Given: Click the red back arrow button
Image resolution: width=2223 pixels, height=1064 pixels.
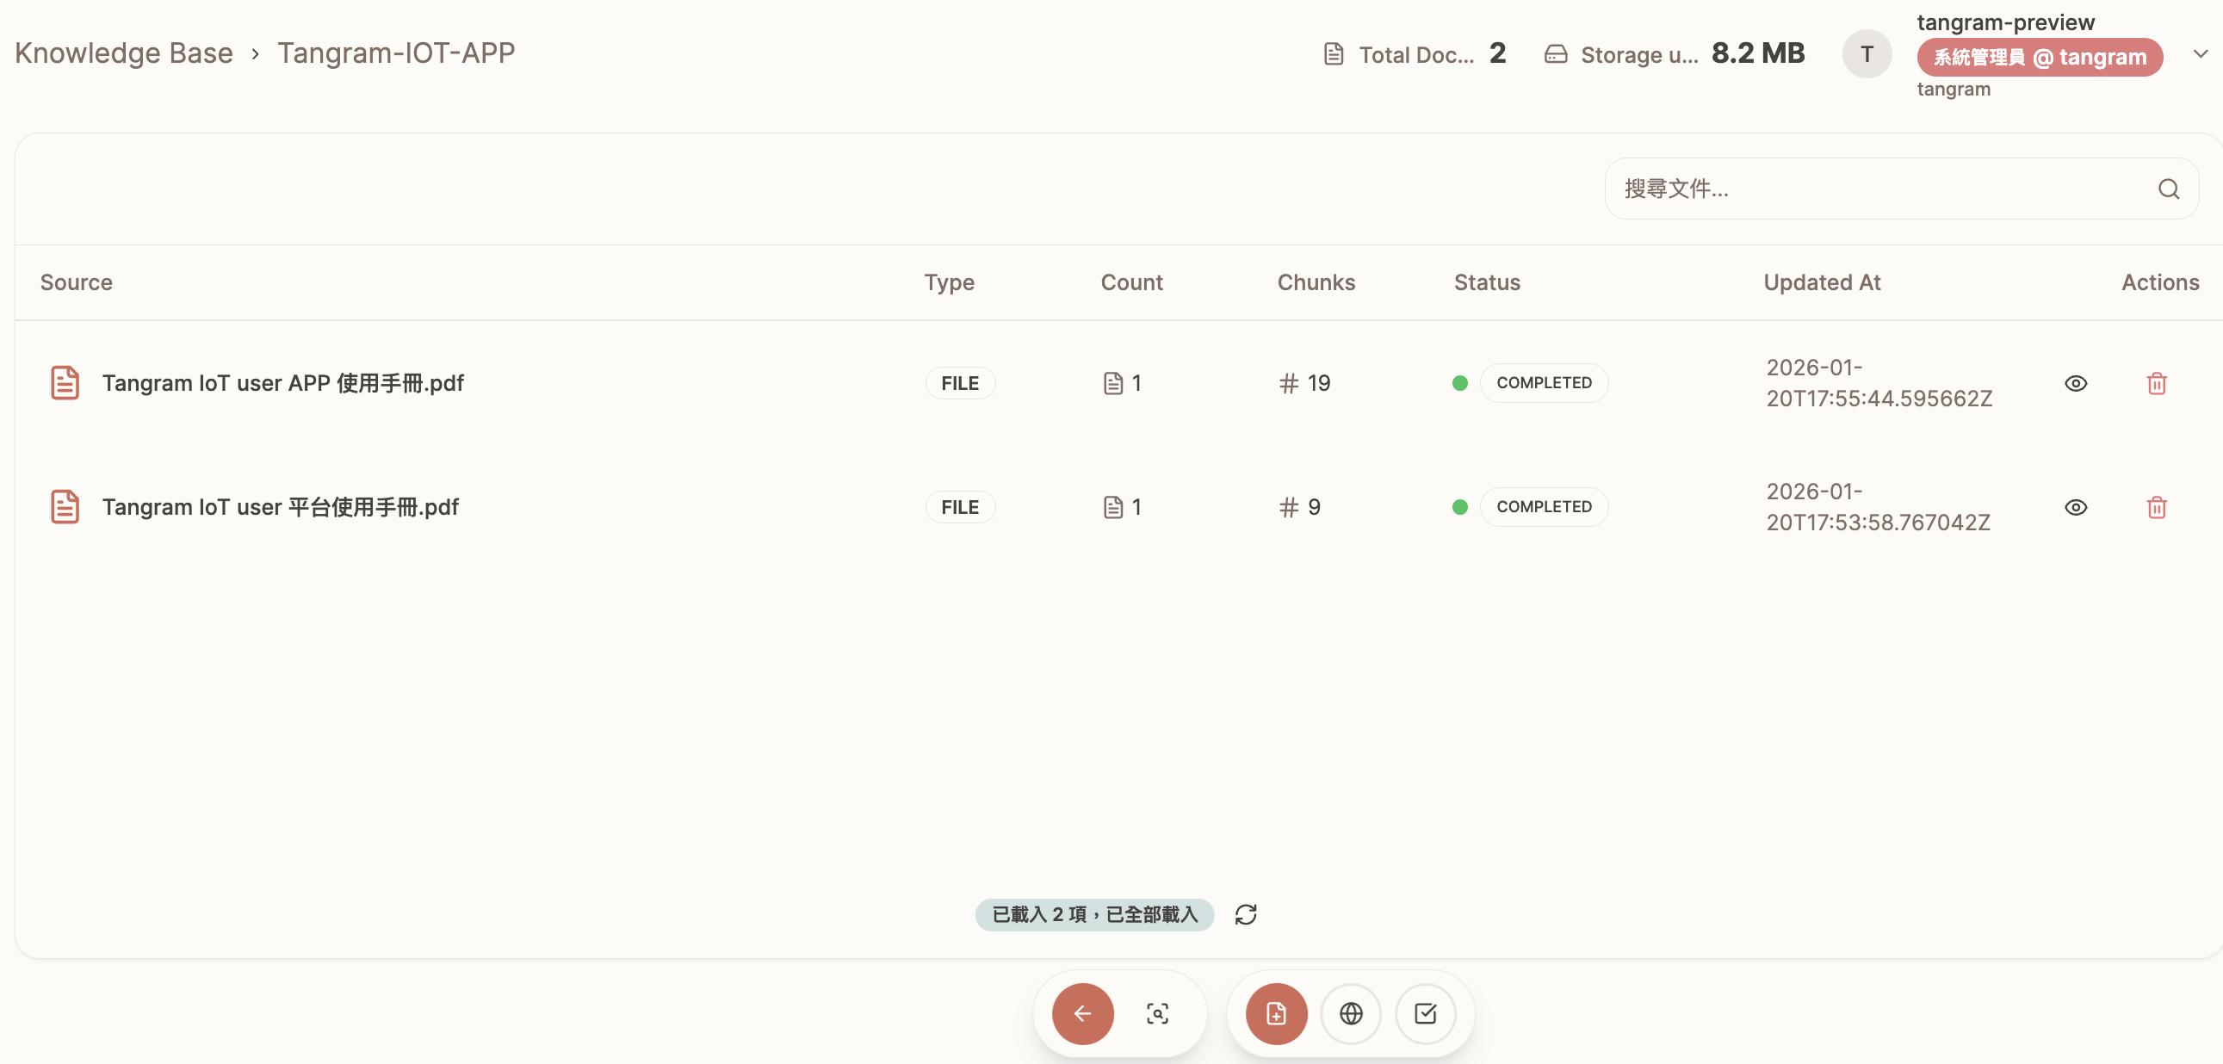Looking at the screenshot, I should [x=1082, y=1013].
